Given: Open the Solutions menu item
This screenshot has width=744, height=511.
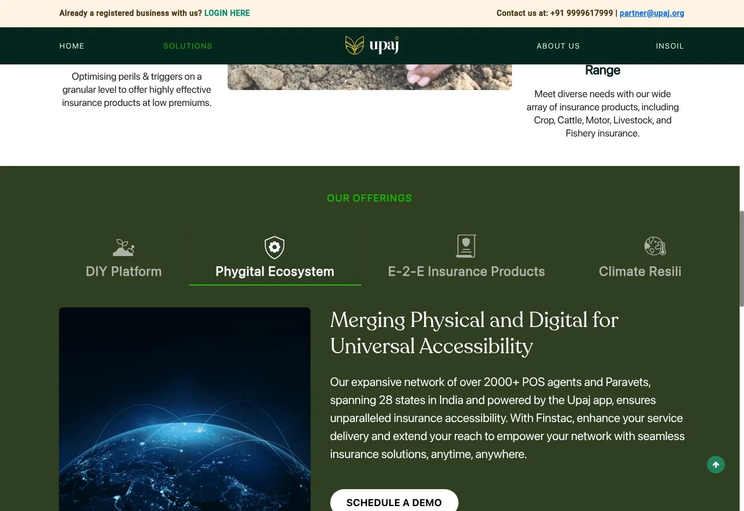Looking at the screenshot, I should point(188,46).
